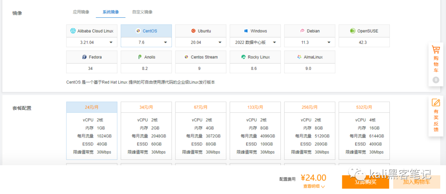Choose the 67元/月 plan
Screen dimensions: 446x194
pyautogui.click(x=201, y=131)
